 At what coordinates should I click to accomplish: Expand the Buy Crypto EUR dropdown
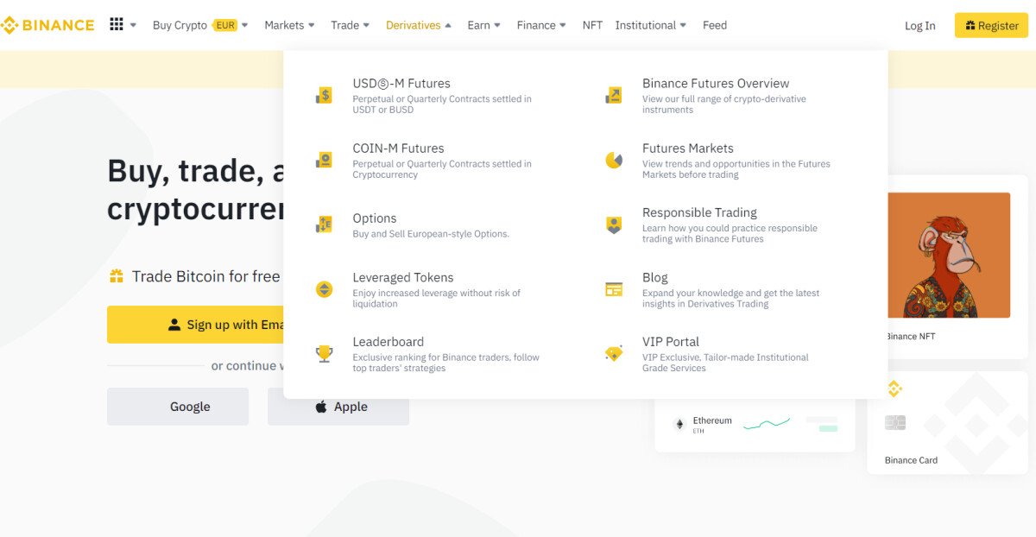click(199, 25)
